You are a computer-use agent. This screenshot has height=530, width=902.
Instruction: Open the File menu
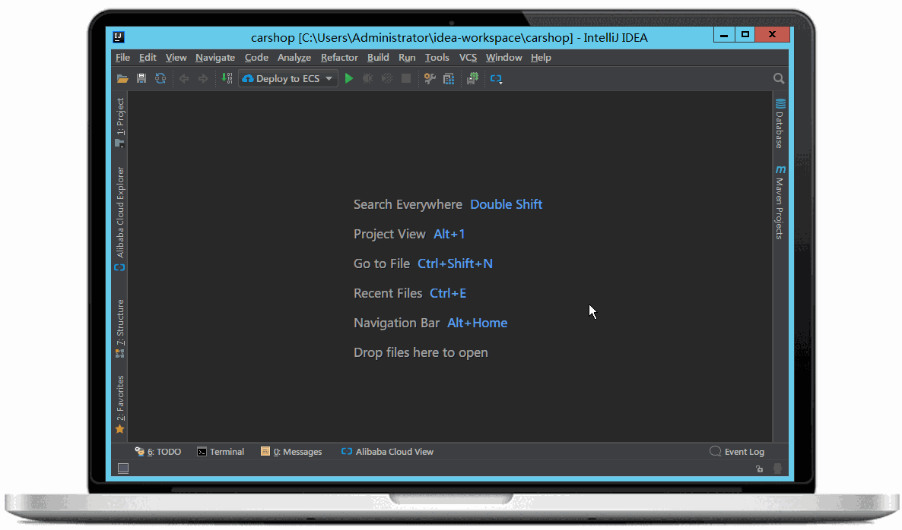coord(122,58)
